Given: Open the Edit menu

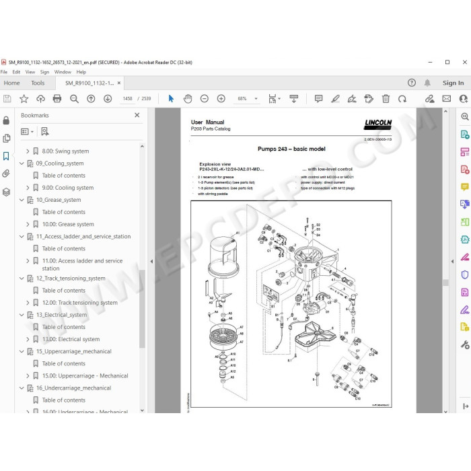Looking at the screenshot, I should [16, 72].
